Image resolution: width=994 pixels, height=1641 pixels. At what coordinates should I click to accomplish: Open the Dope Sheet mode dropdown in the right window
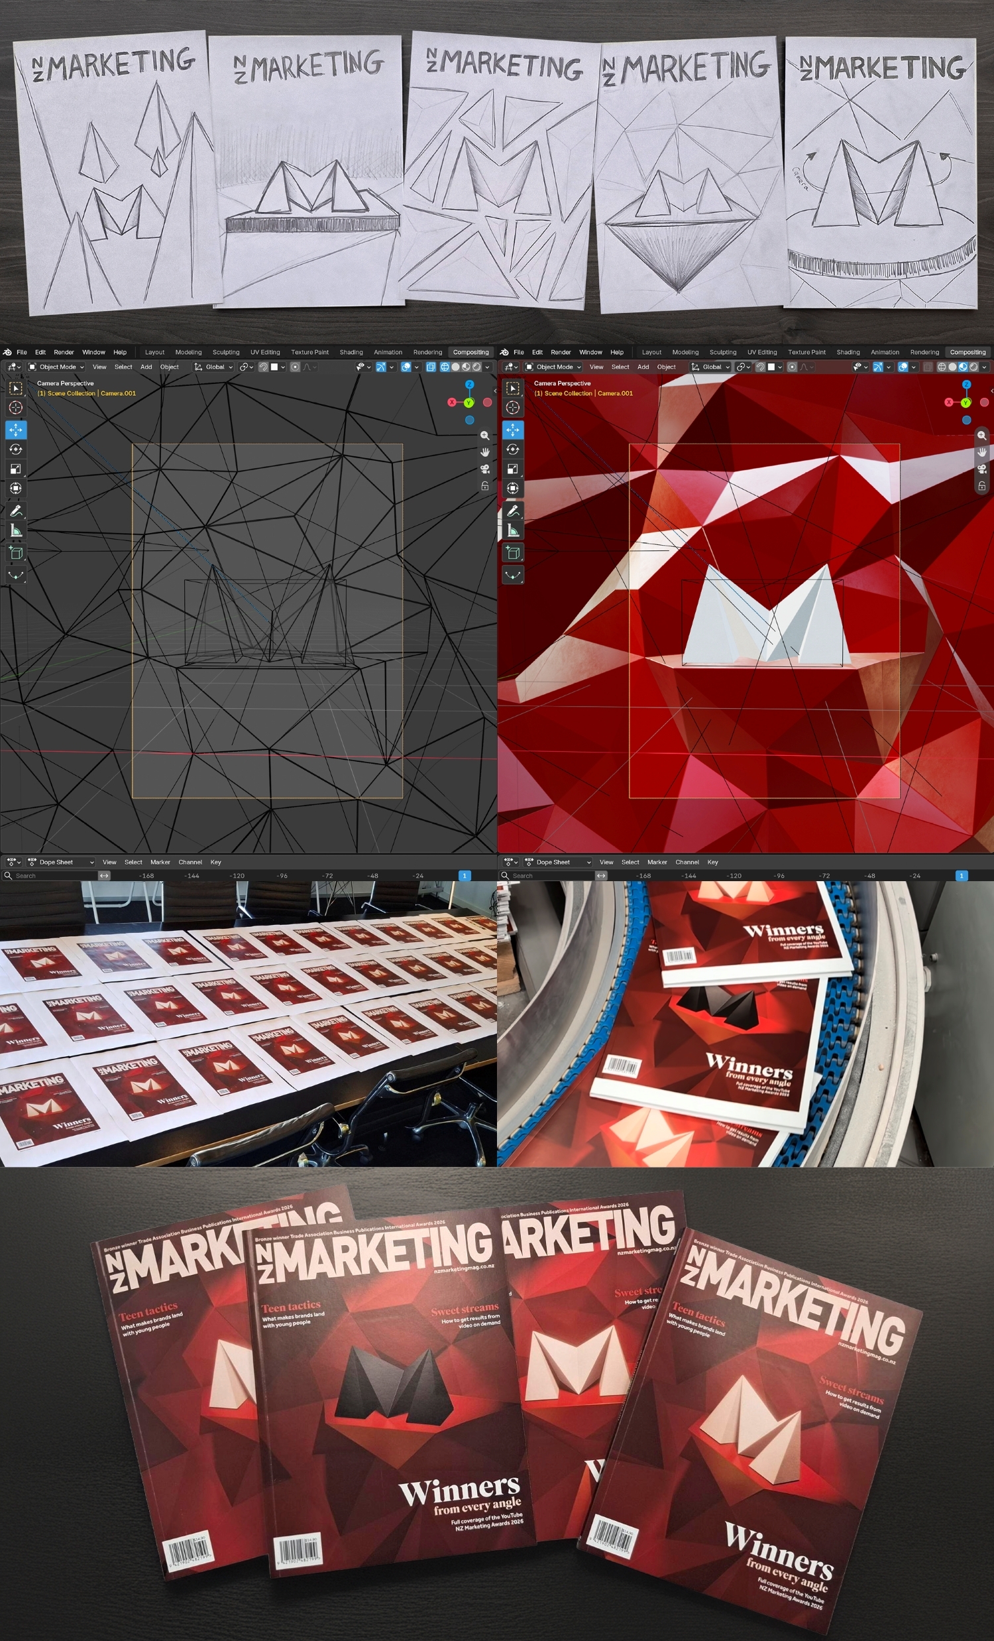tap(558, 862)
